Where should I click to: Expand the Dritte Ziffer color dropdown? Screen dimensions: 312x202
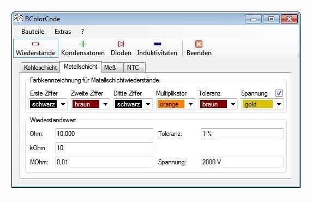click(x=148, y=104)
